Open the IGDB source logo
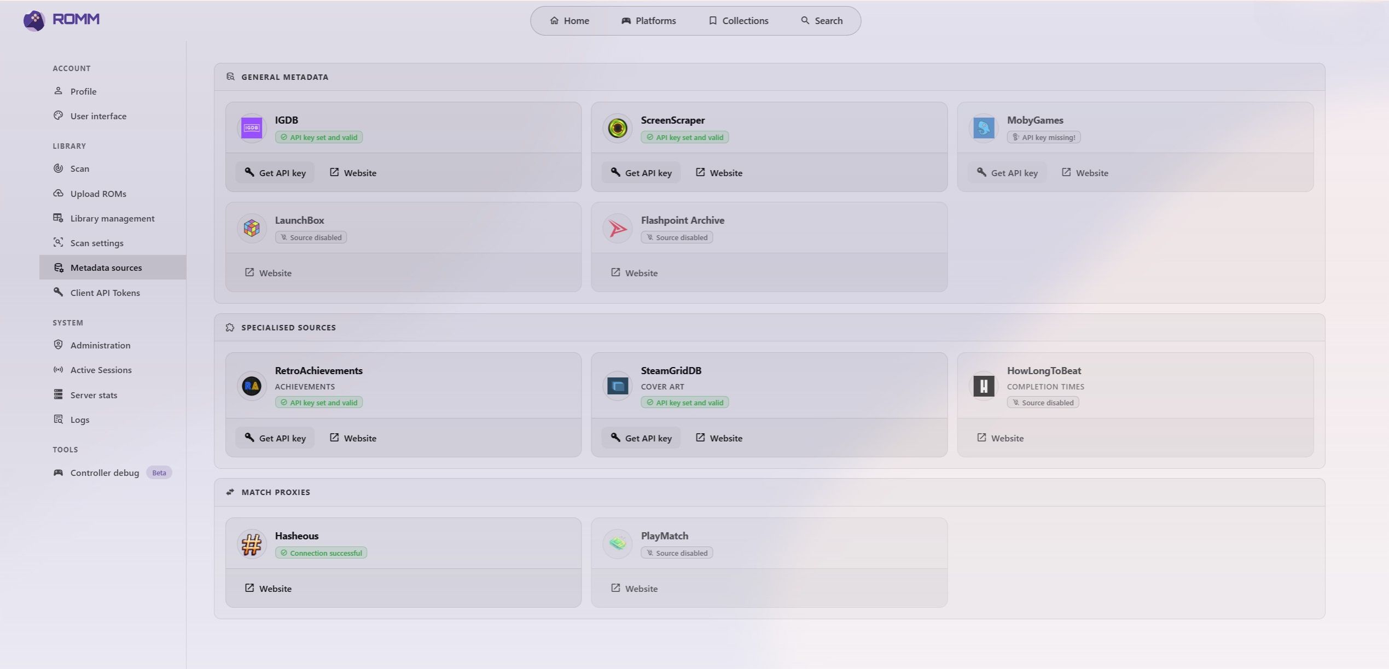1389x669 pixels. click(252, 128)
